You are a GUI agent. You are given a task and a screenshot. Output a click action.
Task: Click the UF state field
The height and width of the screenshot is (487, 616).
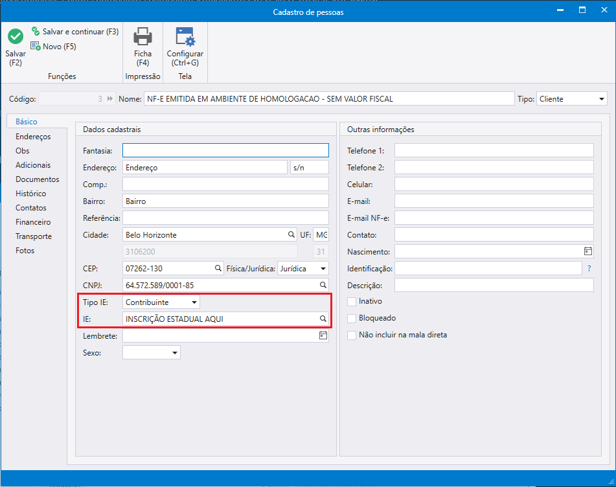coord(321,234)
